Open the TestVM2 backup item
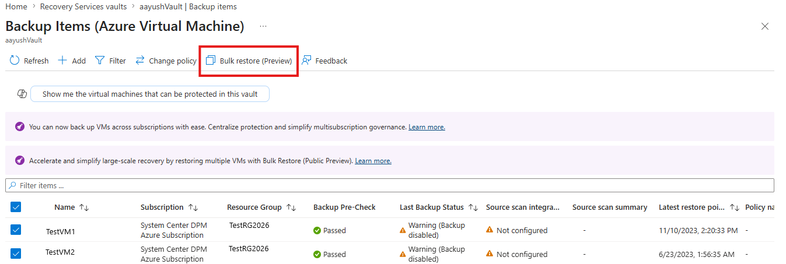Viewport: 786px width, 264px height. [60, 252]
